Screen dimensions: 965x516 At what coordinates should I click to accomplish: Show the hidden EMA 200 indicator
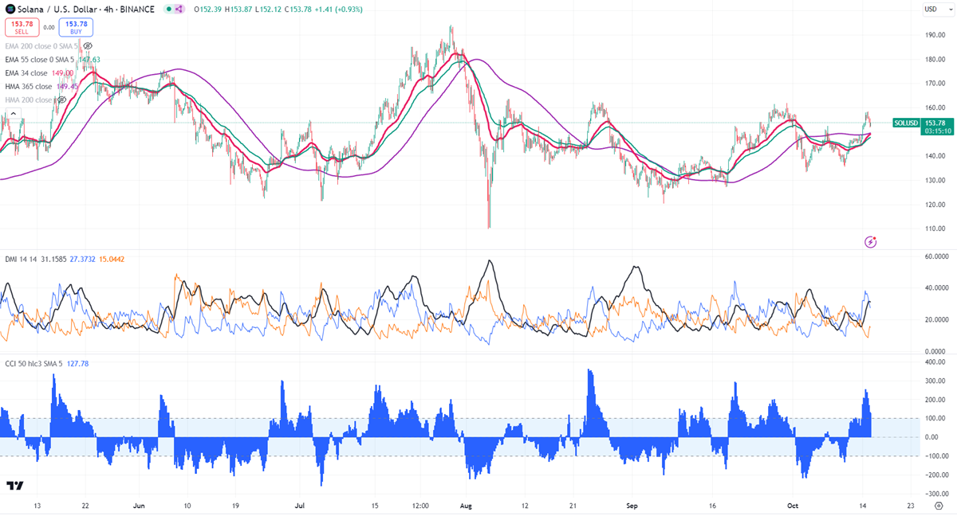[88, 46]
